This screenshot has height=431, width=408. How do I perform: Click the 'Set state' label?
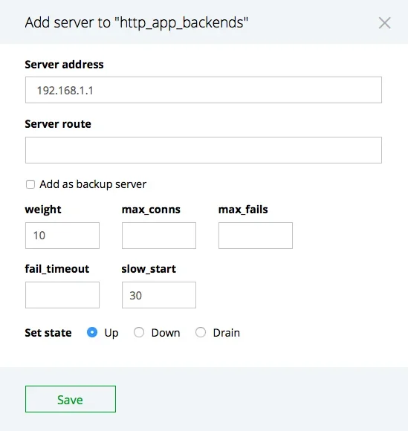point(48,333)
